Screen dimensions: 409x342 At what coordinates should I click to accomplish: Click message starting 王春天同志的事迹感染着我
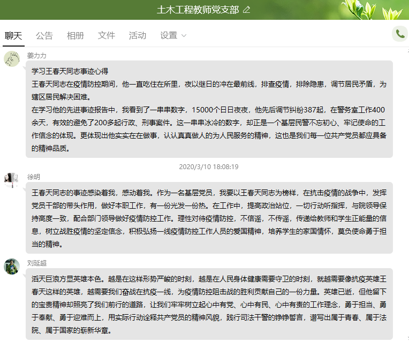[x=209, y=218]
